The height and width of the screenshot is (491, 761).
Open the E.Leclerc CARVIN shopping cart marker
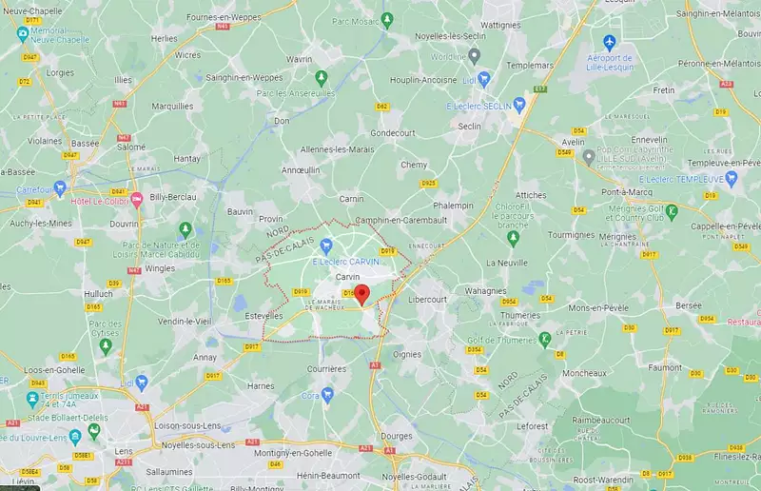(326, 246)
